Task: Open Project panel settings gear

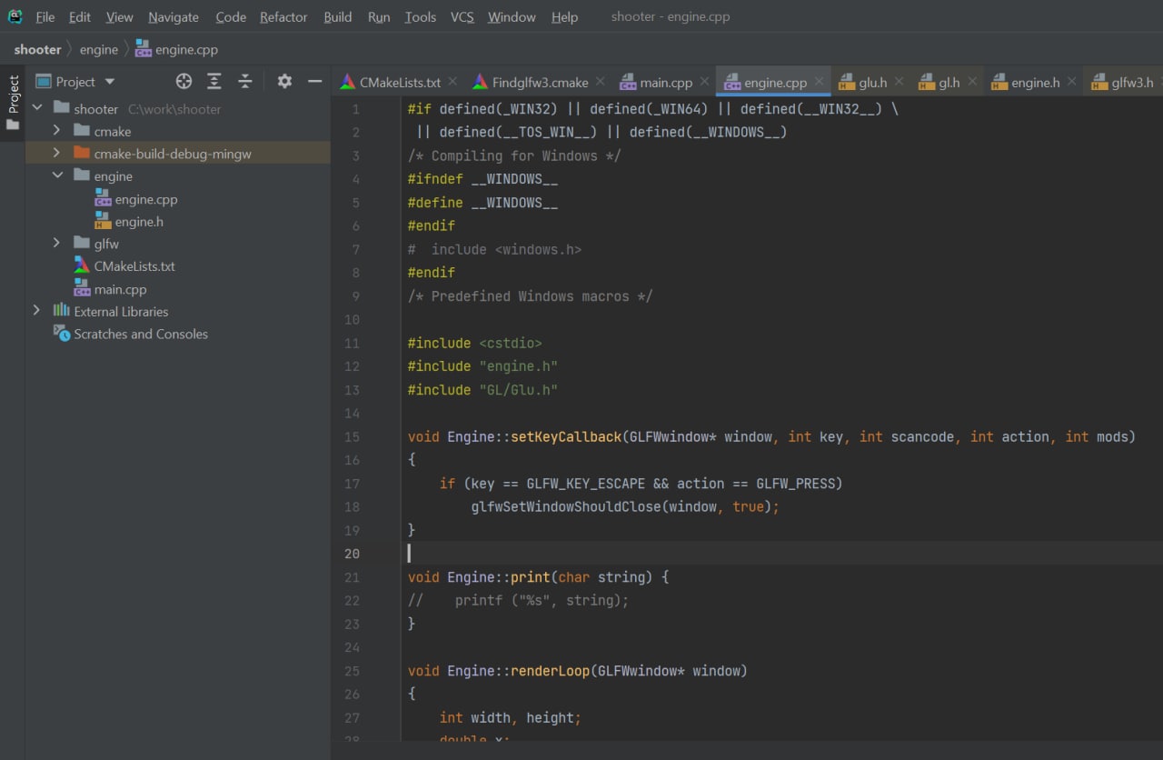Action: tap(284, 82)
